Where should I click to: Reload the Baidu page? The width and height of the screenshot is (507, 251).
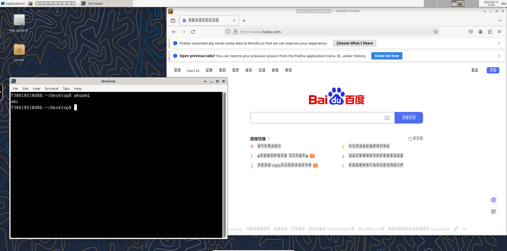coord(193,32)
